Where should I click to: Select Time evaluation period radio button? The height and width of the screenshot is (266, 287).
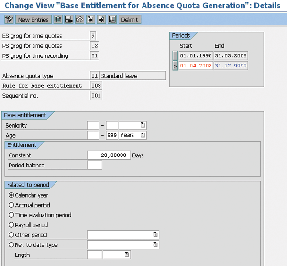click(x=11, y=215)
